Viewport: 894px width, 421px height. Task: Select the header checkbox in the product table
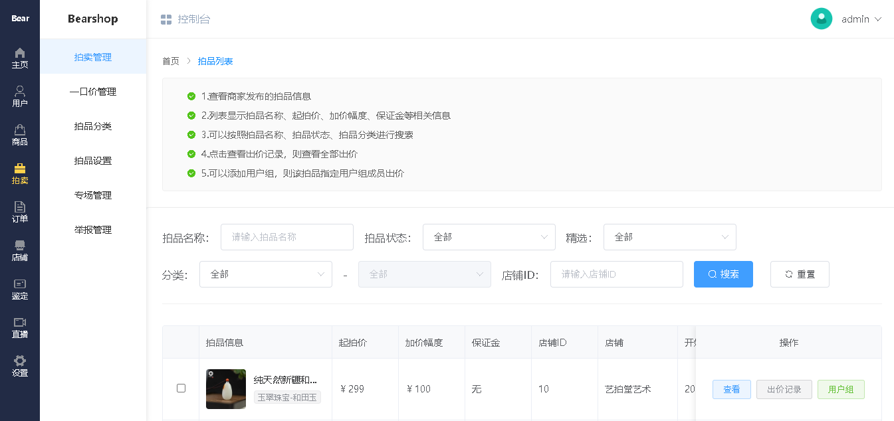tap(181, 342)
